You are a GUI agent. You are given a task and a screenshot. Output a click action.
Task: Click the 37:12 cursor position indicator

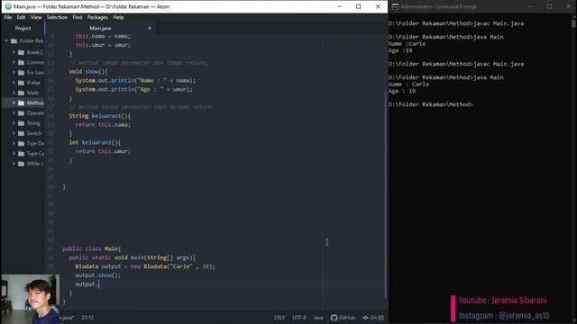coord(87,318)
